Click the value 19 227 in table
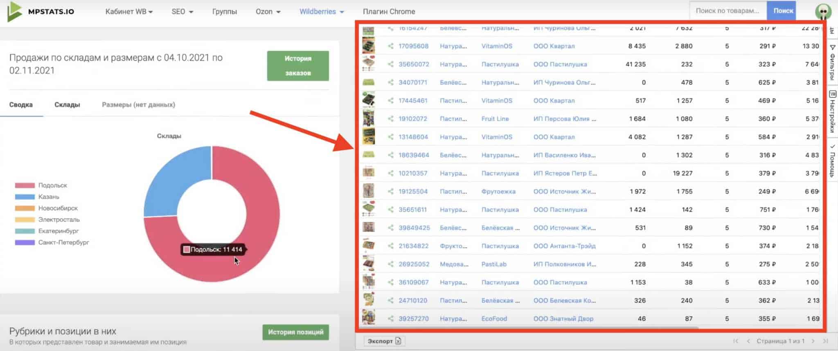The width and height of the screenshot is (838, 351). tap(683, 173)
